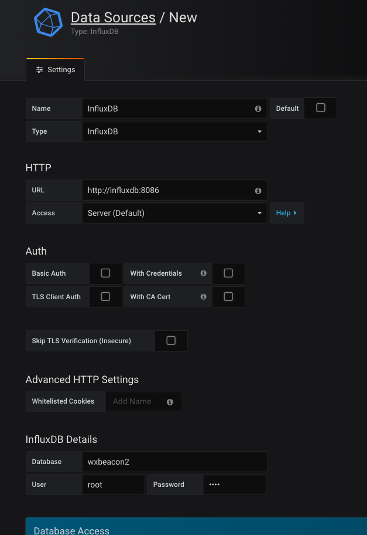This screenshot has width=367, height=535.
Task: Tick the With CA Cert checkbox
Action: pos(228,297)
